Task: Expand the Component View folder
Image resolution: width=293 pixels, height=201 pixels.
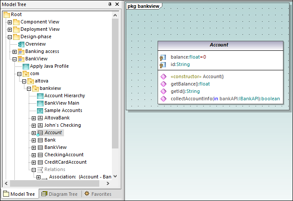Action: [10, 22]
